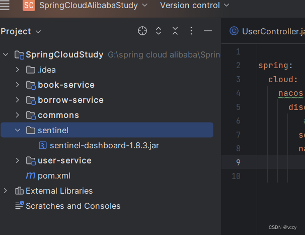Click the hamburger main menu icon

(5, 5)
